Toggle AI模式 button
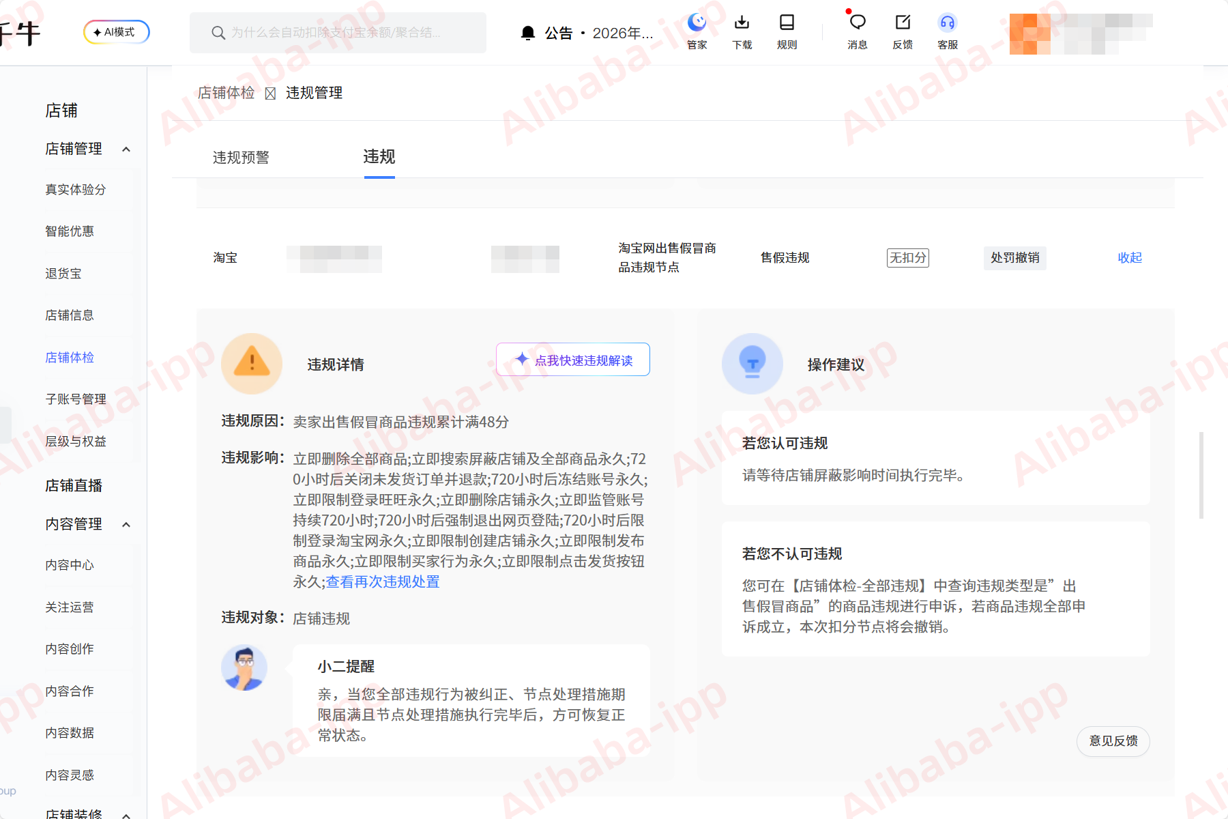The height and width of the screenshot is (819, 1228). click(x=117, y=32)
